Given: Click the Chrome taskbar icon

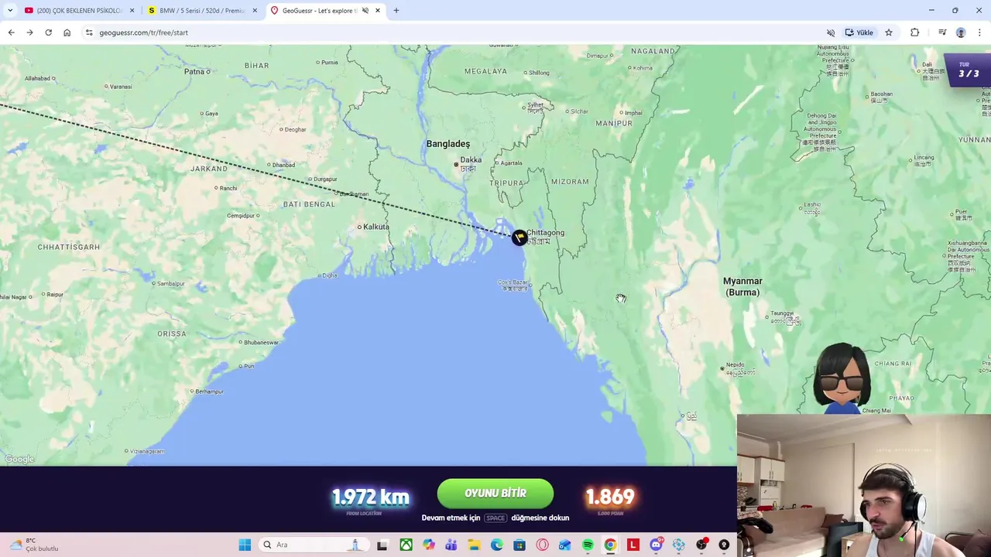Looking at the screenshot, I should [x=610, y=545].
